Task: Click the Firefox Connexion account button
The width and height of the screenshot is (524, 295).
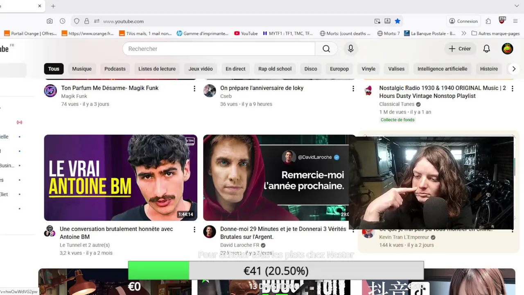Action: coord(463,21)
